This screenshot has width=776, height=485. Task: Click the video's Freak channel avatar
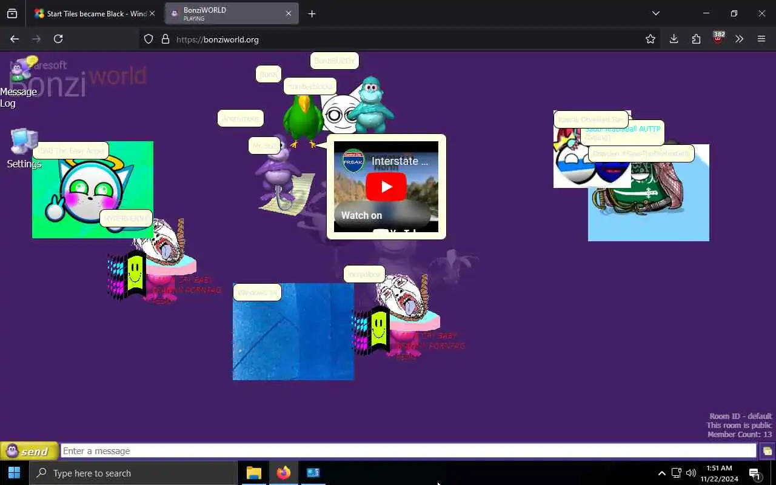(x=353, y=161)
